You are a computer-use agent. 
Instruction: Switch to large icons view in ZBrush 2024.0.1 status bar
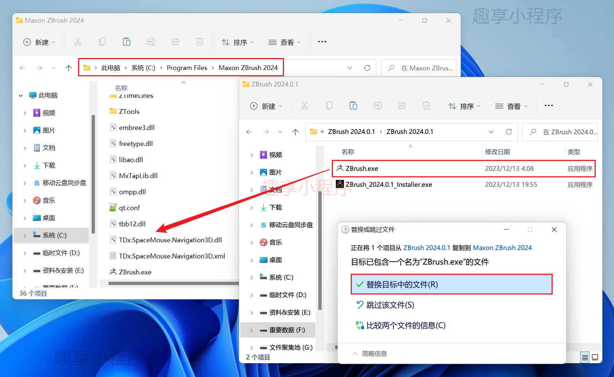tap(595, 357)
